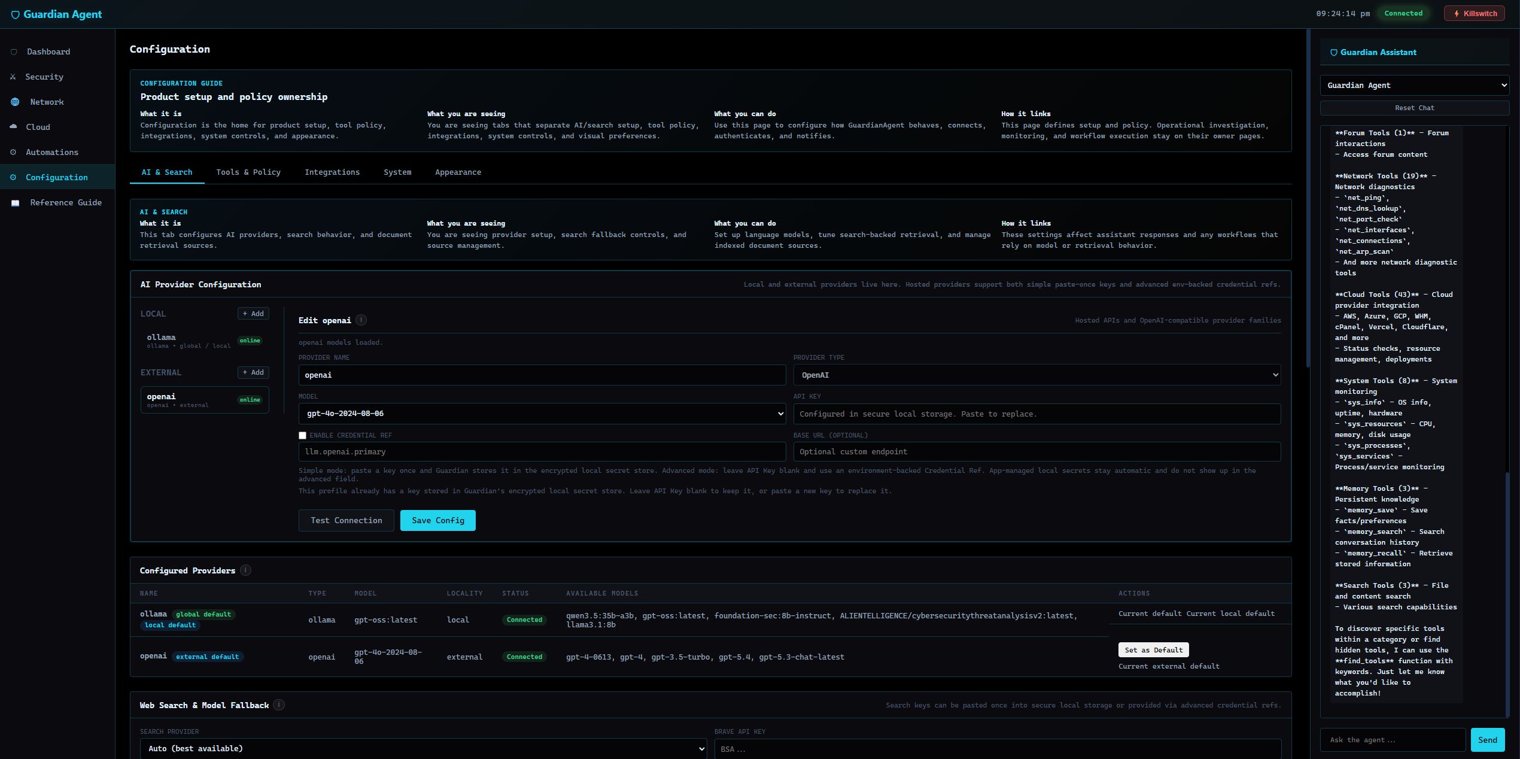Screen dimensions: 1520x759
Task: Click the info icon next to Edit openai
Action: pyautogui.click(x=361, y=320)
